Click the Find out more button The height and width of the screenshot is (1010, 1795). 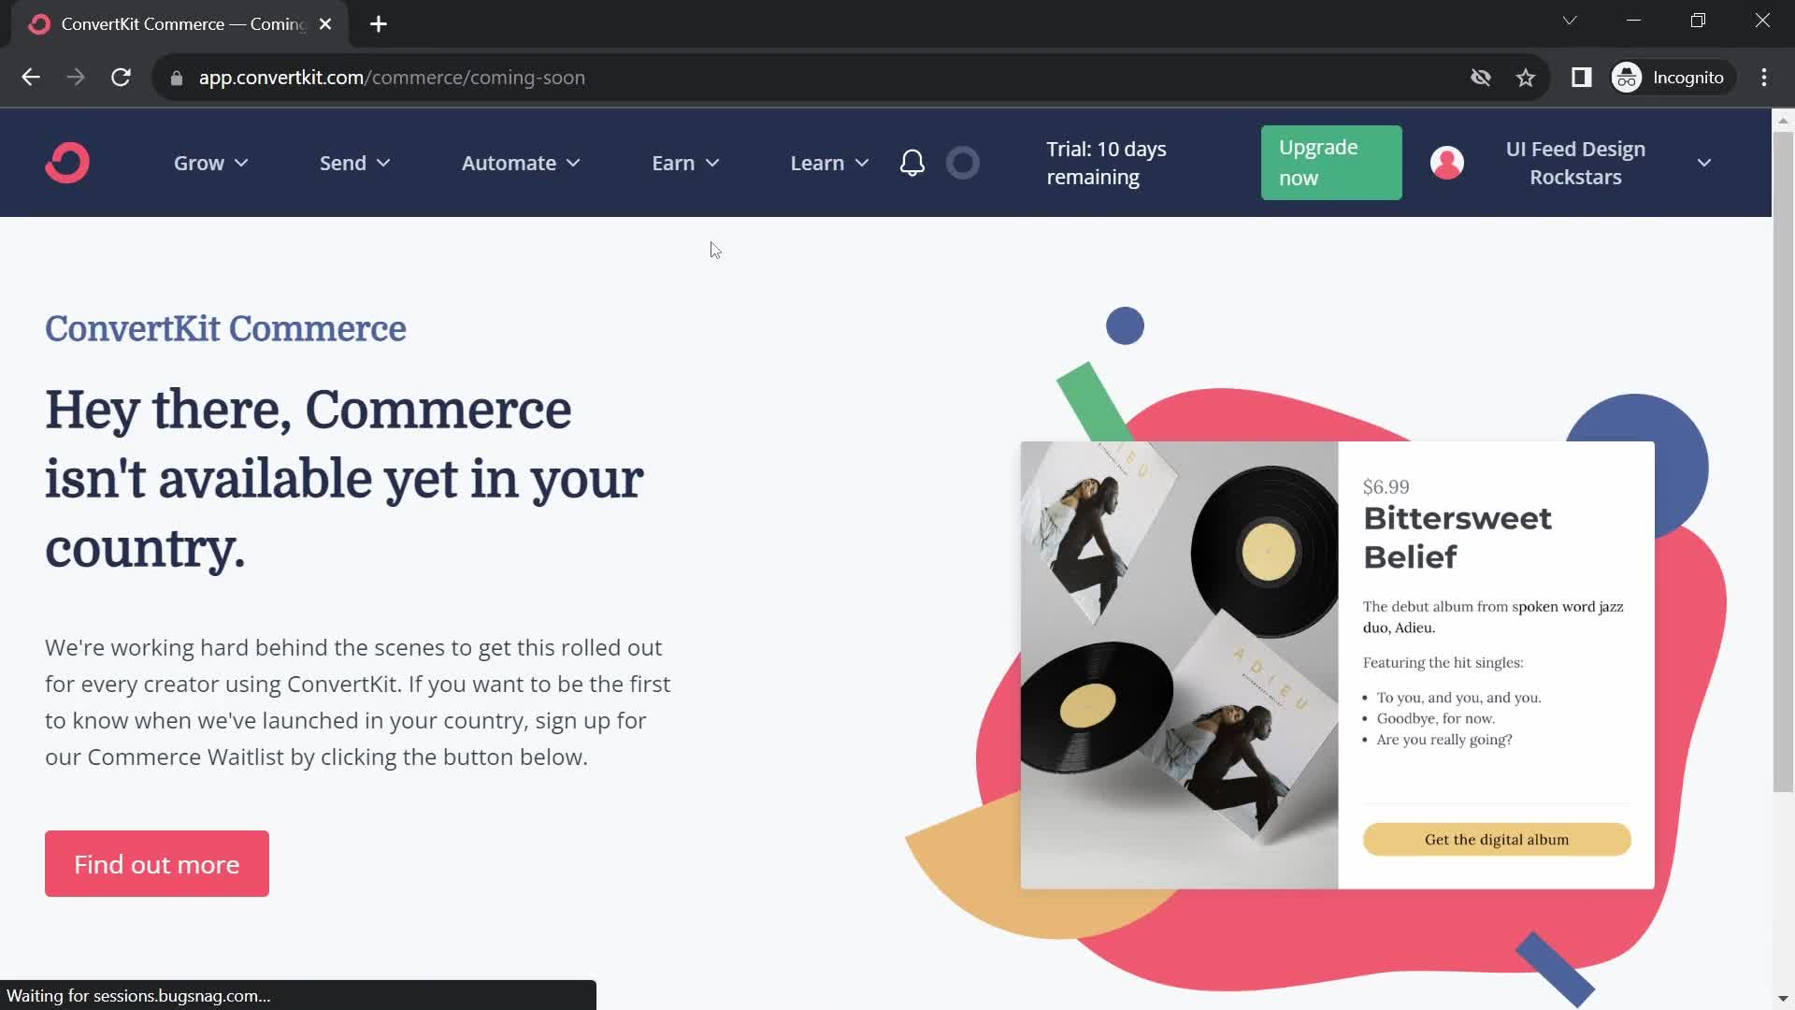pyautogui.click(x=155, y=862)
